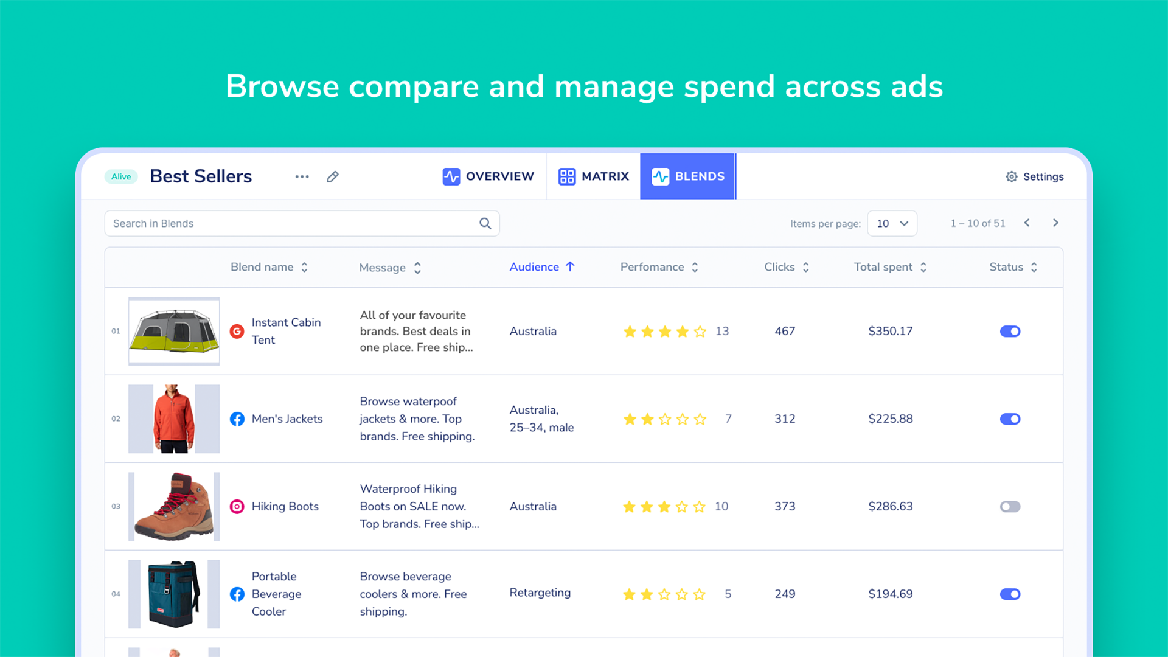Image resolution: width=1168 pixels, height=657 pixels.
Task: Go to next page with right arrow
Action: (1055, 223)
